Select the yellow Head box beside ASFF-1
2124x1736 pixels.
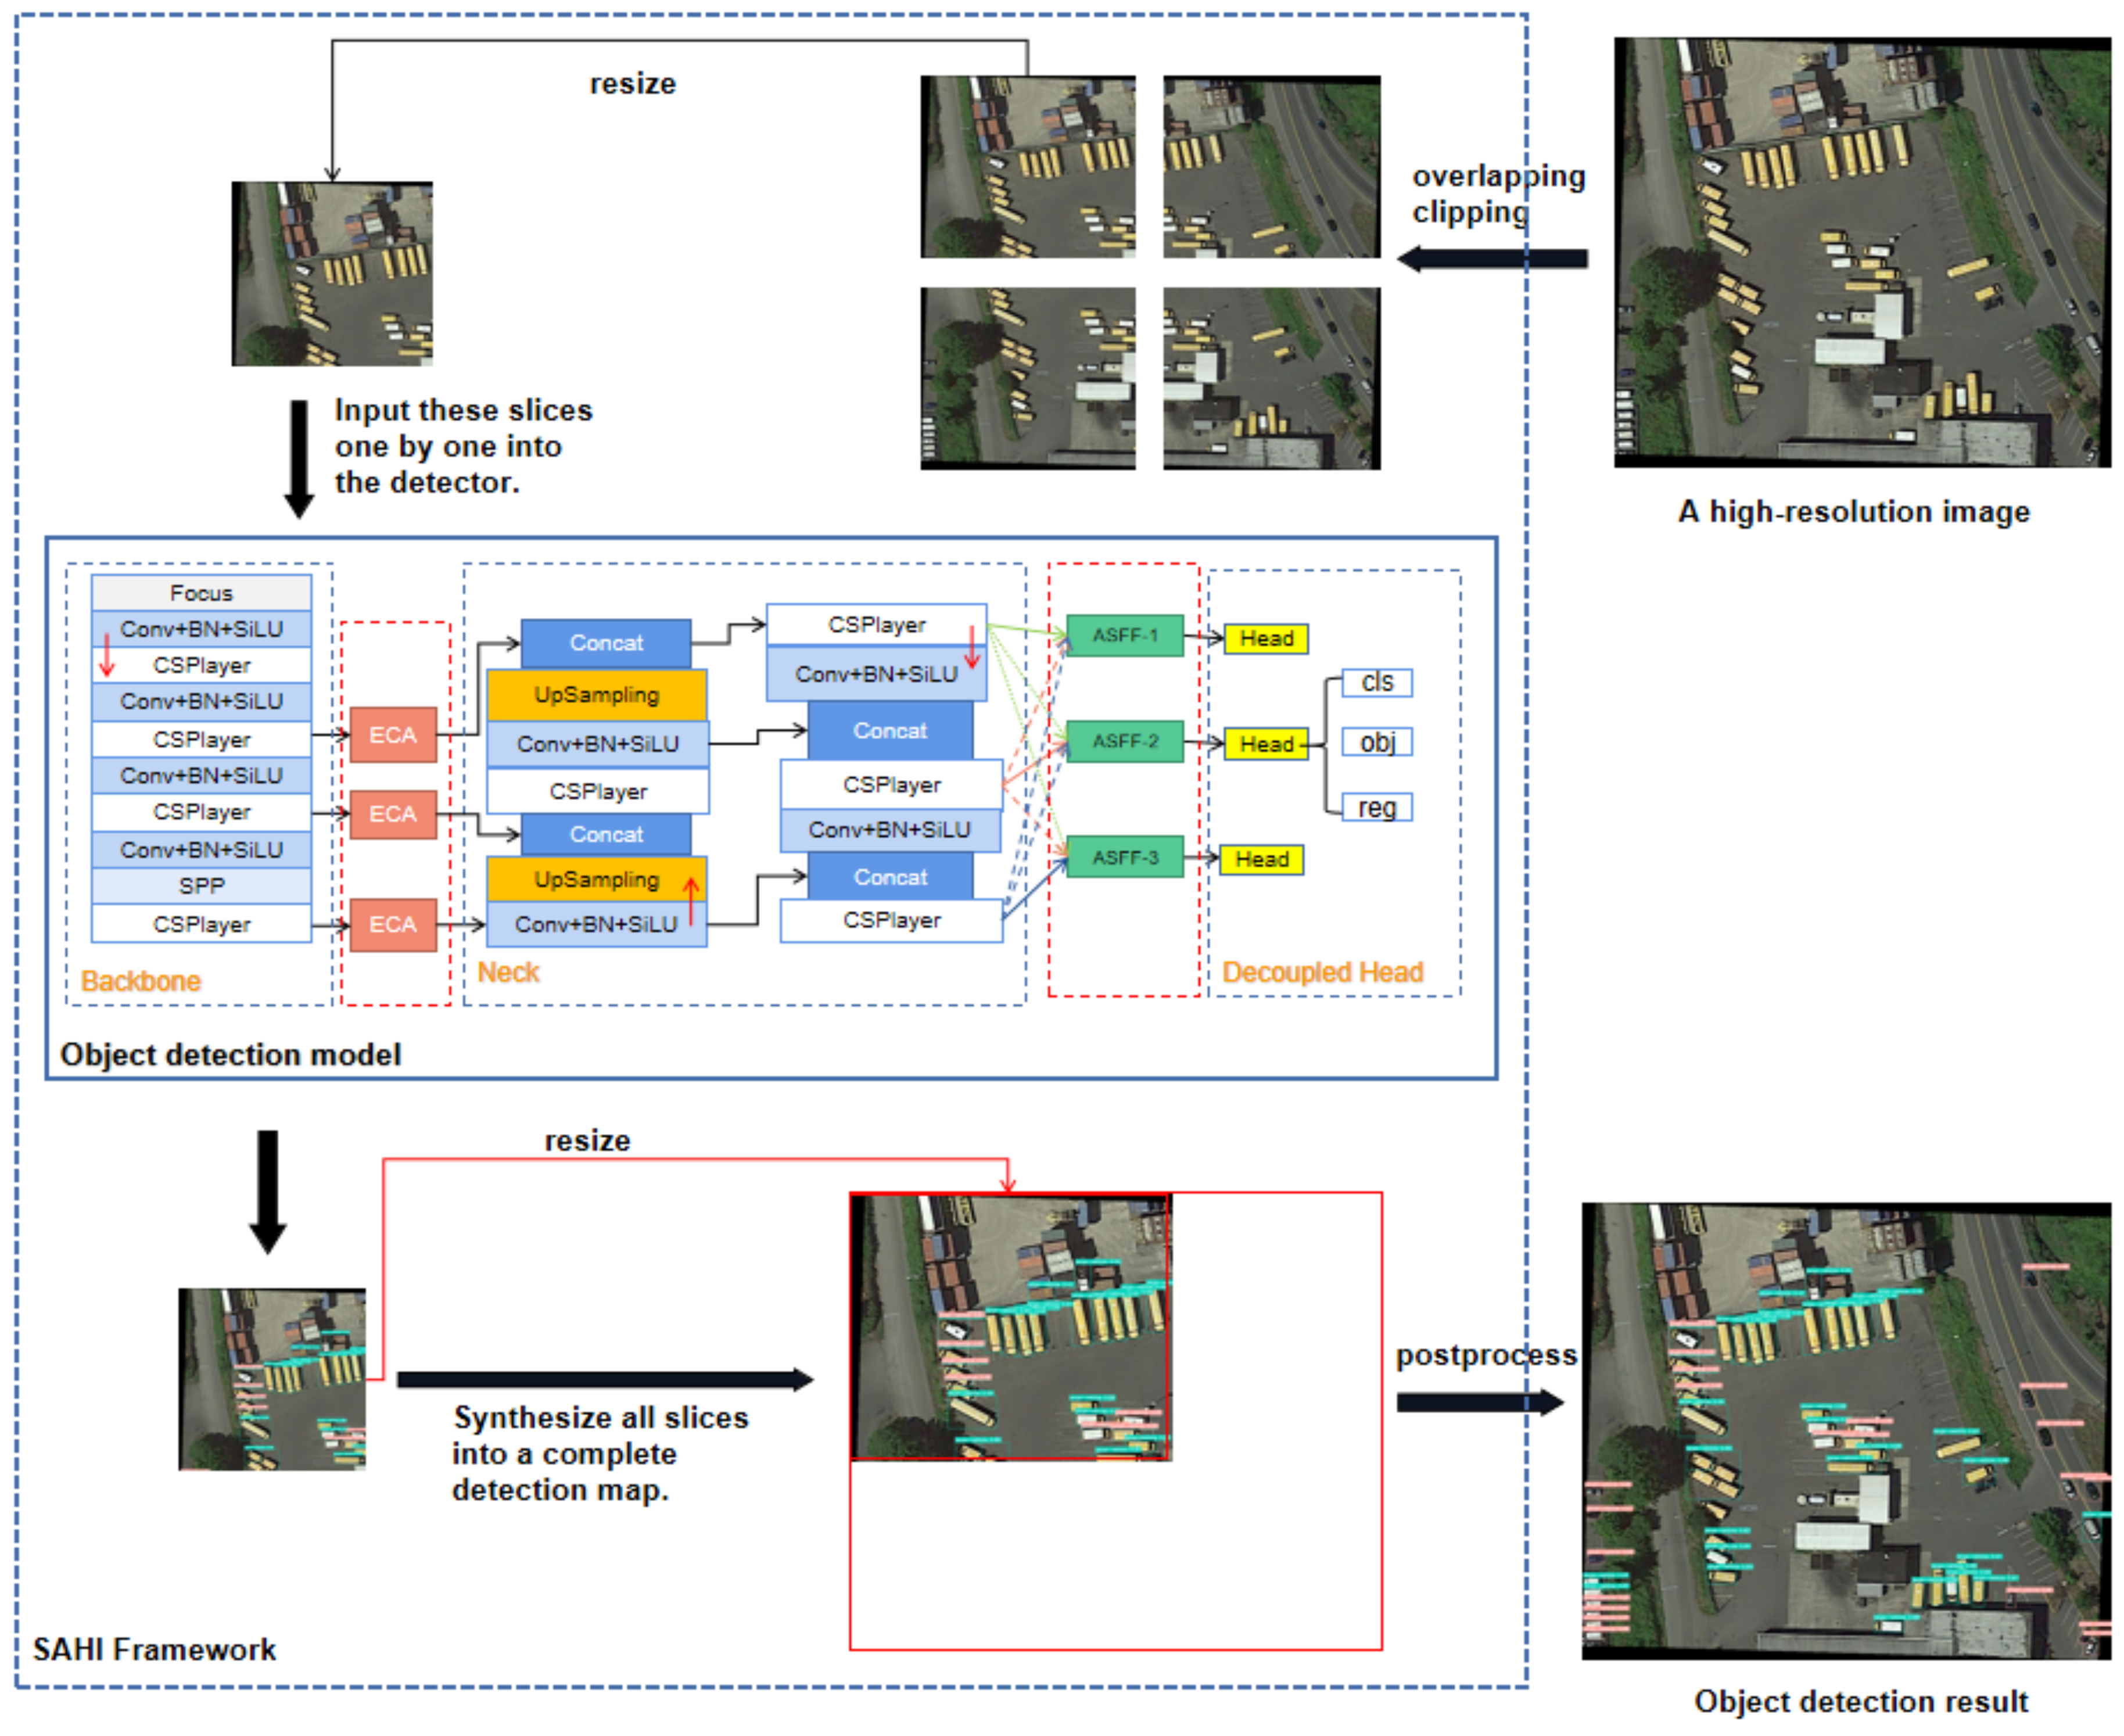click(x=1266, y=639)
